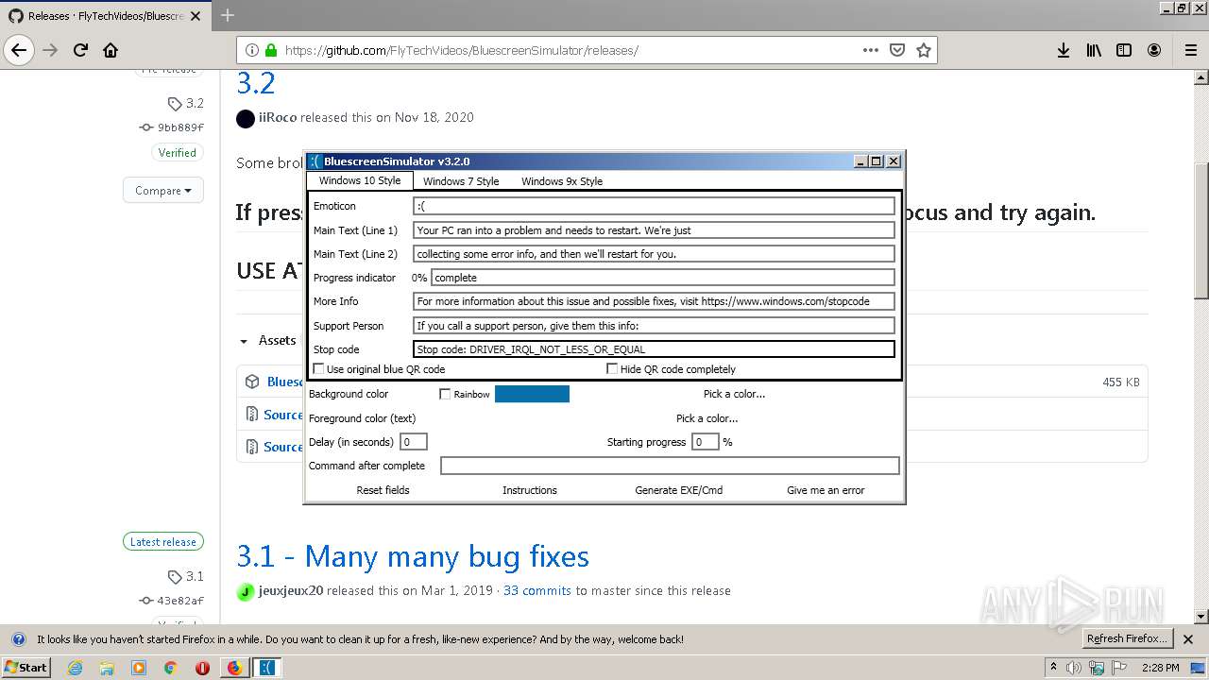Open the Windows Start menu
The image size is (1209, 680).
pos(26,668)
